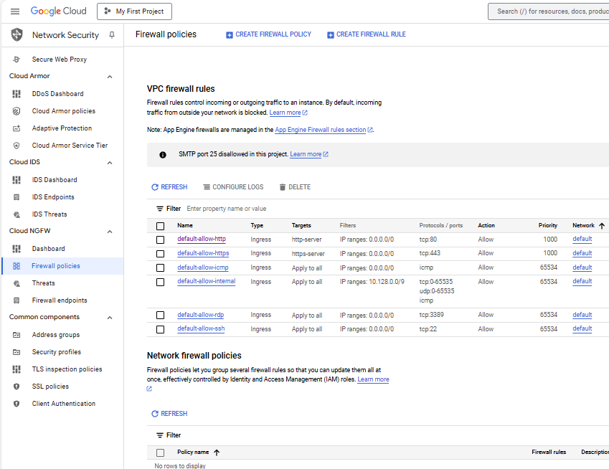The height and width of the screenshot is (469, 609).
Task: Click the IDS Threats icon in sidebar
Action: pyautogui.click(x=16, y=214)
